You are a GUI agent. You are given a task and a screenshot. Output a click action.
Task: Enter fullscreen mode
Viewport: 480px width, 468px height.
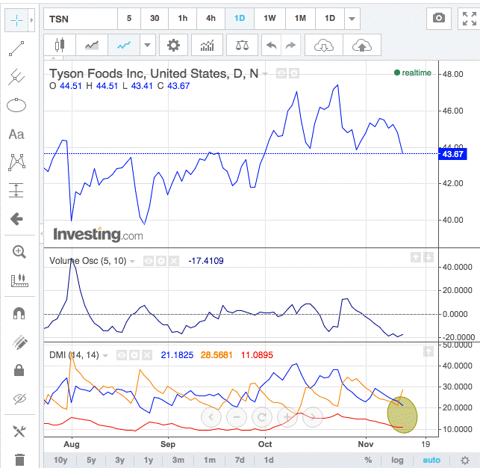pos(470,19)
